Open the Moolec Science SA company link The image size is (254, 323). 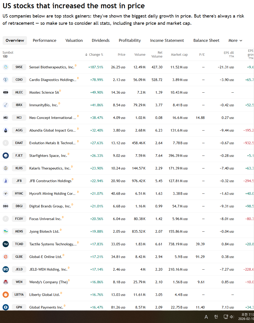44,92
